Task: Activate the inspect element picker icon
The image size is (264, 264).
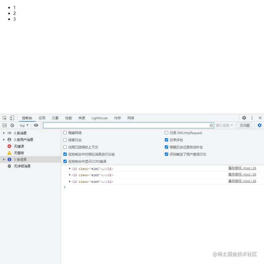Action: pos(5,118)
